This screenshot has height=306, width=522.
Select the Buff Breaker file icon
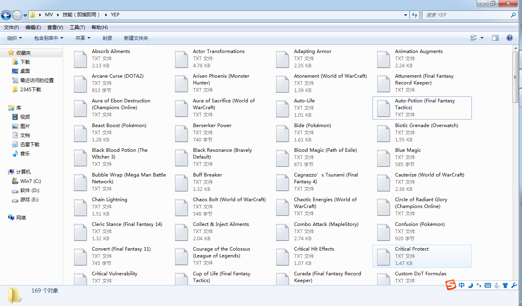point(181,182)
